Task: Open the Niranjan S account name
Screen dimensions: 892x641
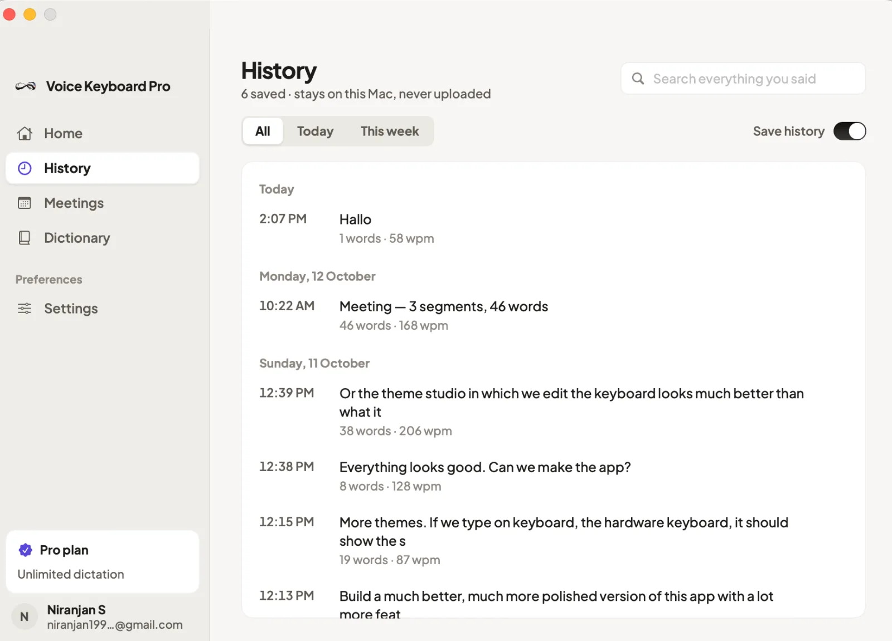Action: (x=76, y=610)
